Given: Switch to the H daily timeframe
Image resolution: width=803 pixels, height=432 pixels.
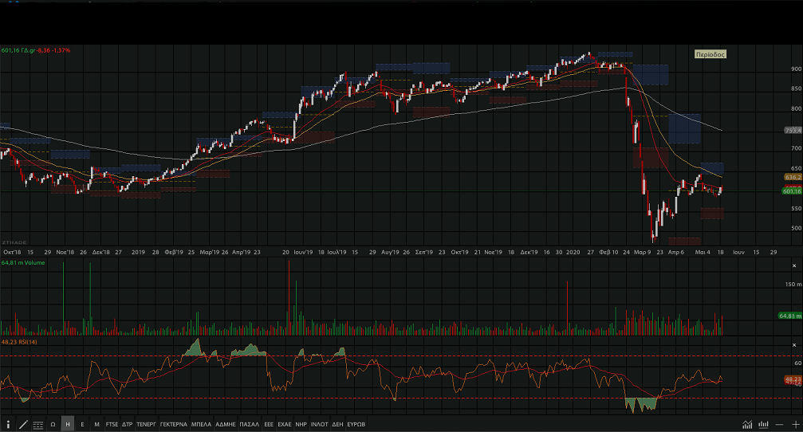Looking at the screenshot, I should coord(68,424).
